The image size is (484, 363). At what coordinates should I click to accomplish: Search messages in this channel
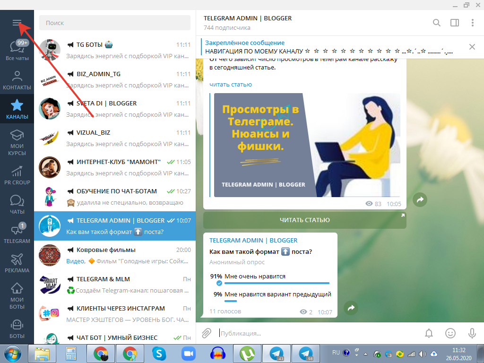click(437, 23)
